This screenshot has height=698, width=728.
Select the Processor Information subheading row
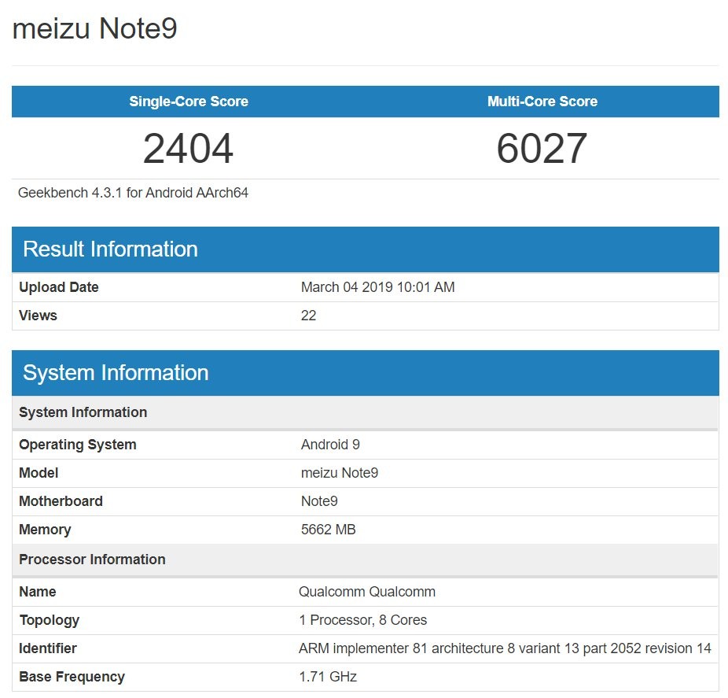(366, 560)
